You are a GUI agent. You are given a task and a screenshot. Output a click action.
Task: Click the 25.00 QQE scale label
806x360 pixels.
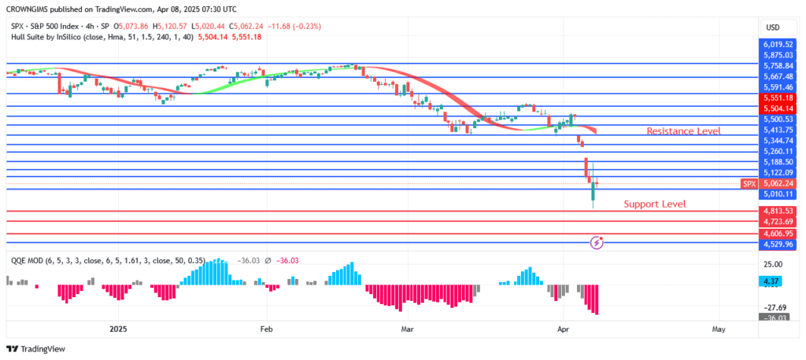[x=773, y=264]
